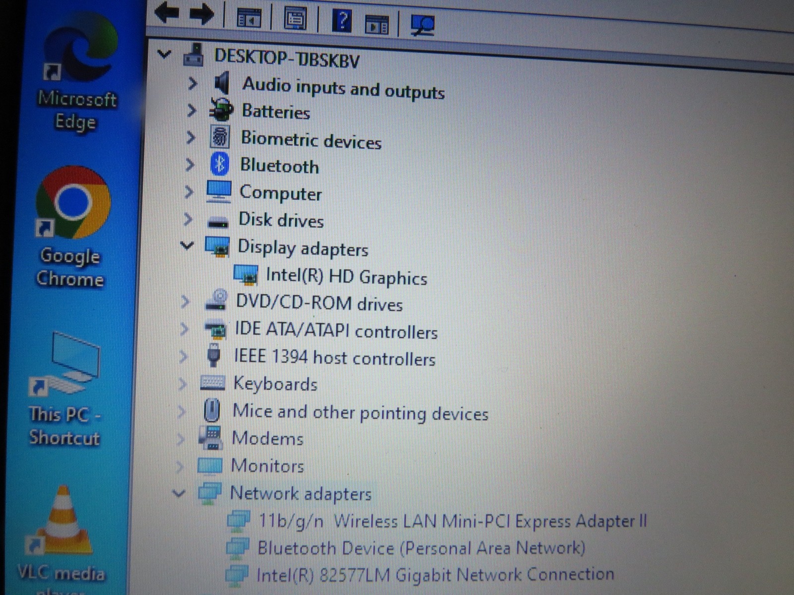Viewport: 794px width, 595px height.
Task: Expand DVD/CD-ROM drives node
Action: tap(185, 300)
